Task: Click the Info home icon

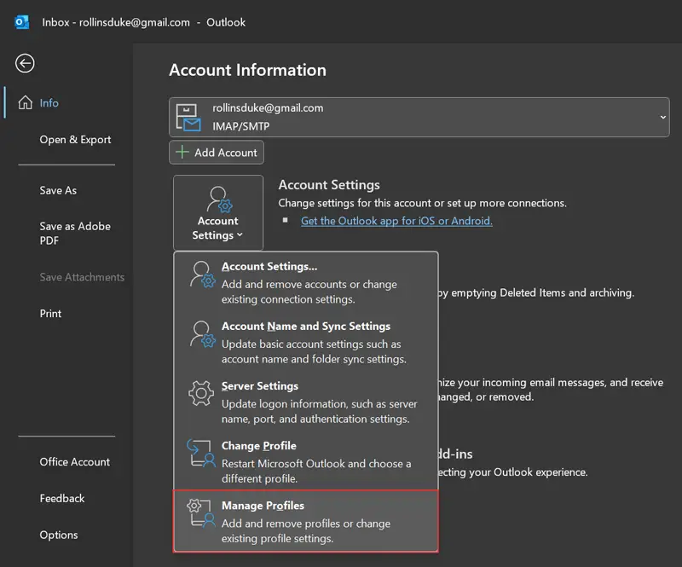Action: (x=26, y=102)
